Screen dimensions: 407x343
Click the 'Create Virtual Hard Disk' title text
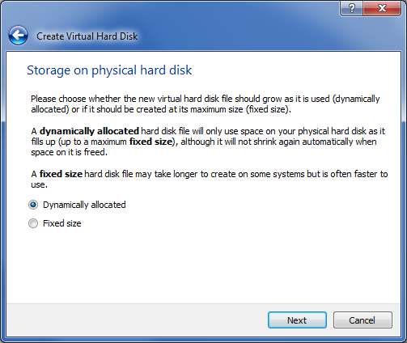tap(87, 36)
